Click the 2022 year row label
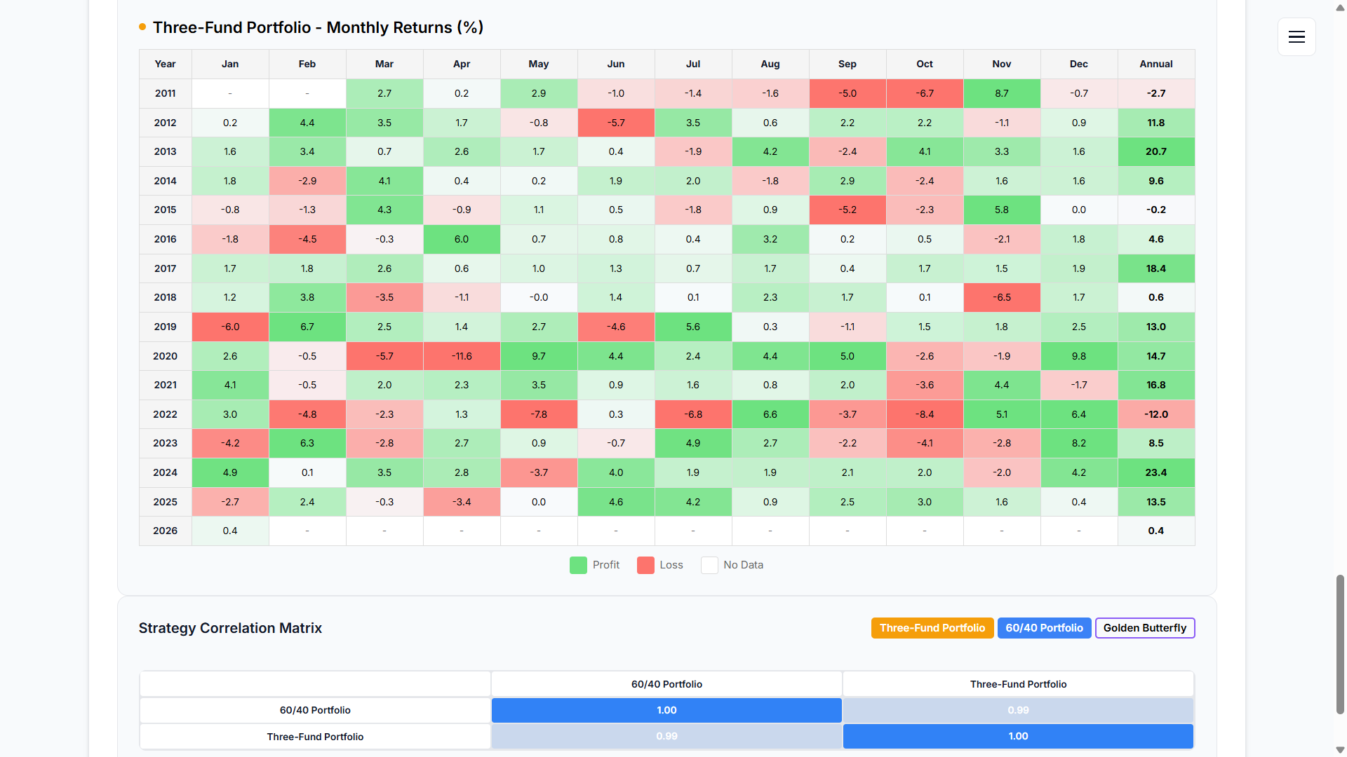Viewport: 1347px width, 757px height. coord(165,414)
